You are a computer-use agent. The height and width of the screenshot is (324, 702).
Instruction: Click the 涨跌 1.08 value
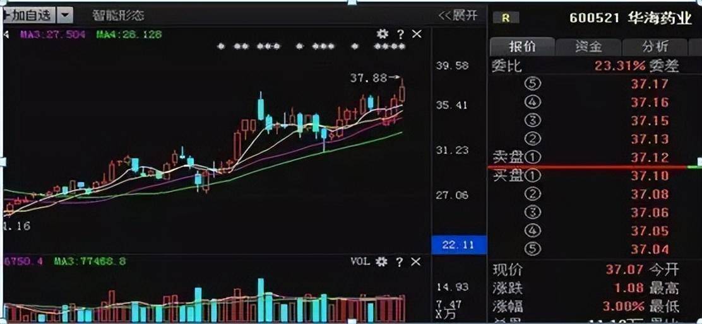(x=629, y=288)
